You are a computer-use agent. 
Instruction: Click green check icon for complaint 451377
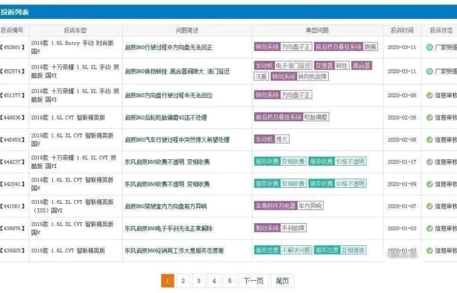coord(429,96)
